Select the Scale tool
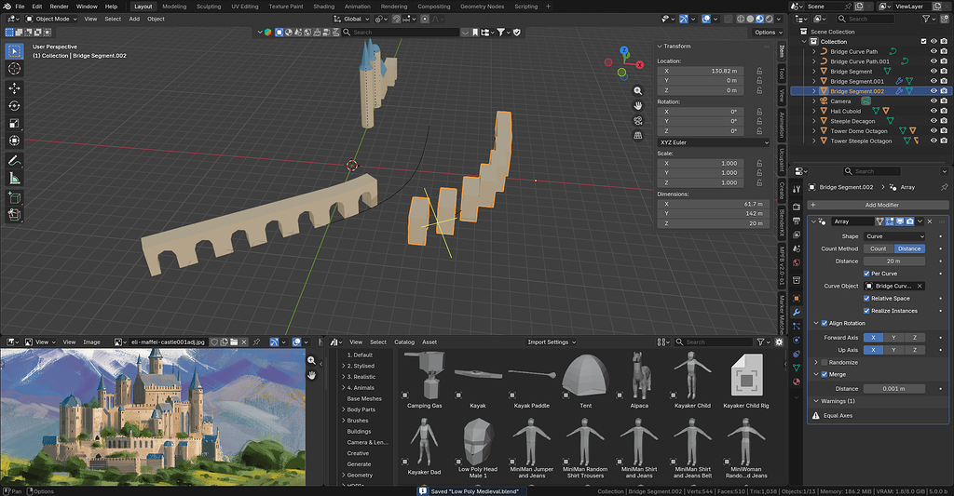 click(14, 124)
